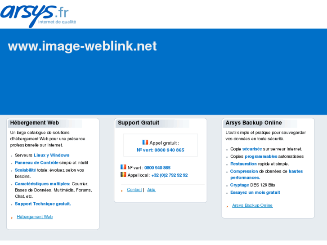This screenshot has width=327, height=245.
Task: Click Arsys Backup Online card heading
Action: [254, 123]
